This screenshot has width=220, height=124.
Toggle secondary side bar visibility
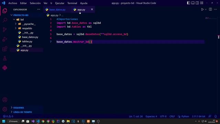point(197,3)
